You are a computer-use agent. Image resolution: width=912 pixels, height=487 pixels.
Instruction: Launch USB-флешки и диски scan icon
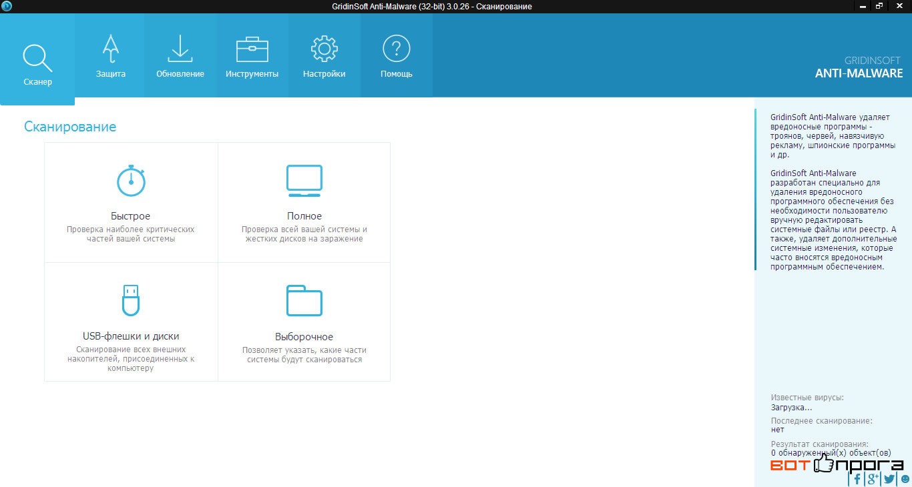click(x=131, y=300)
